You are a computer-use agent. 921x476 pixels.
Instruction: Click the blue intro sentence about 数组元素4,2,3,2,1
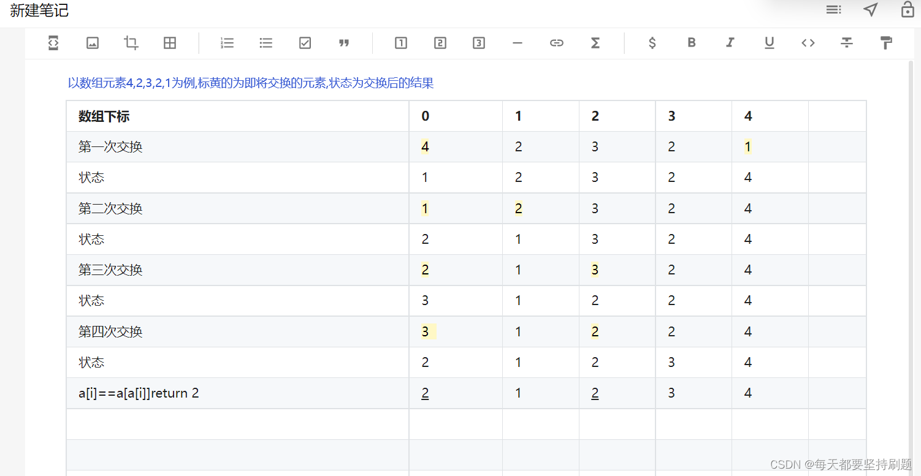pos(251,83)
